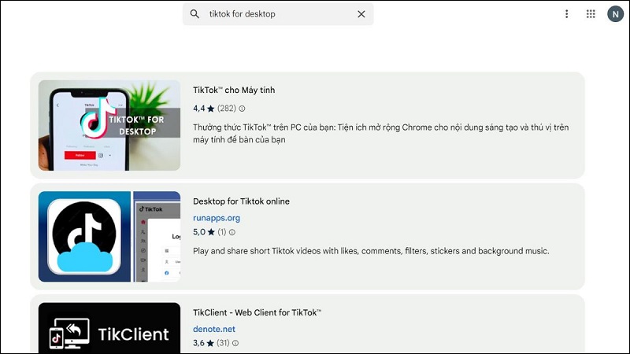Open TikTok cho Máy tính thumbnail

coord(109,125)
